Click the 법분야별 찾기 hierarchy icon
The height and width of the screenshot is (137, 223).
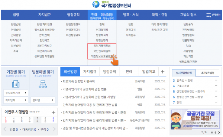point(43,84)
